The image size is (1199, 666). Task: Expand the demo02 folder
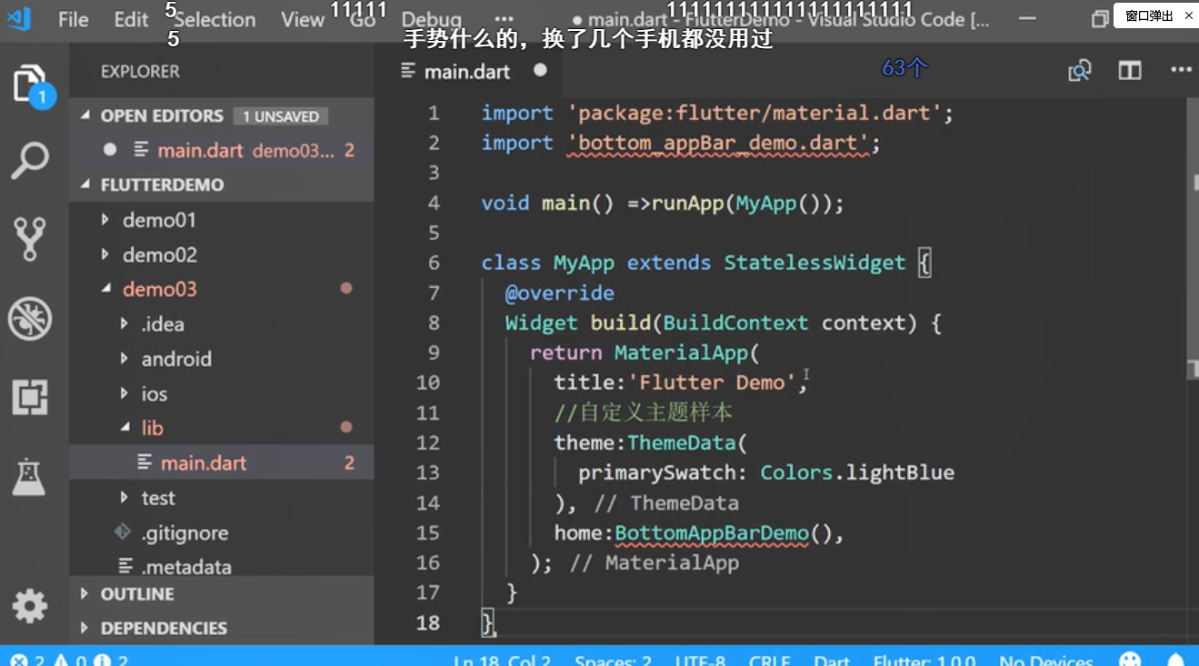pos(221,254)
